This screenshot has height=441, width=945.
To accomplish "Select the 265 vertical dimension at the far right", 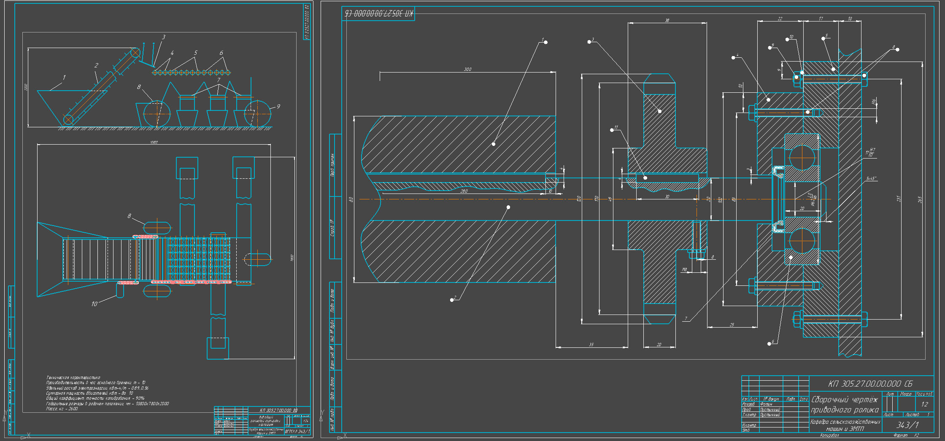I will (920, 199).
